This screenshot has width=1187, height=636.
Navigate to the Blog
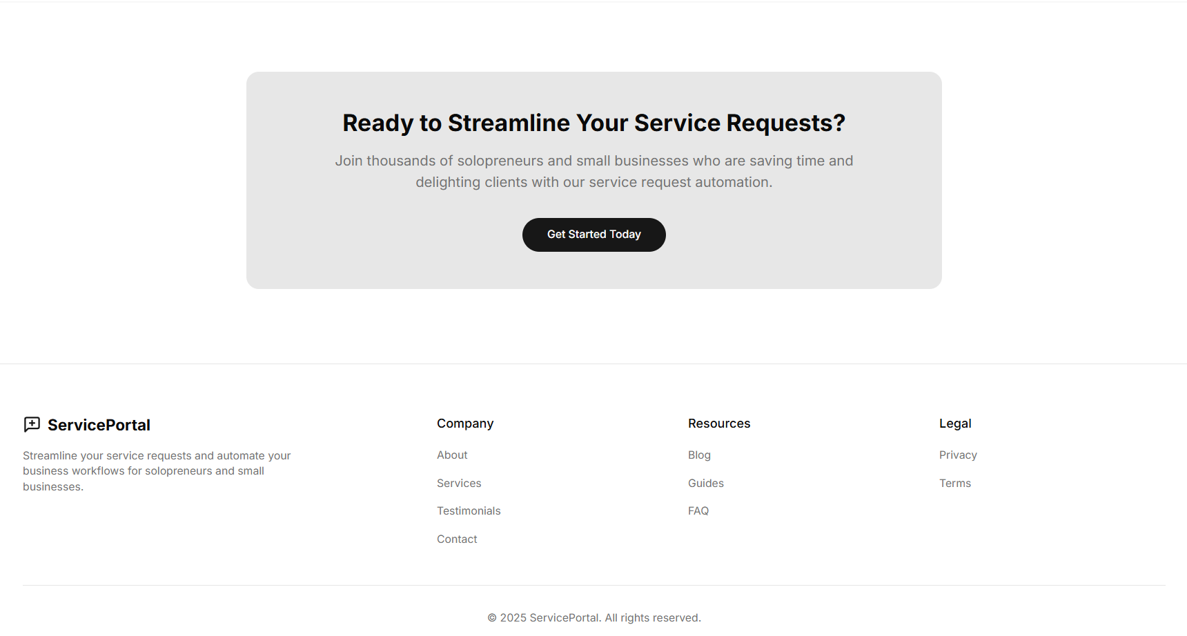click(699, 455)
